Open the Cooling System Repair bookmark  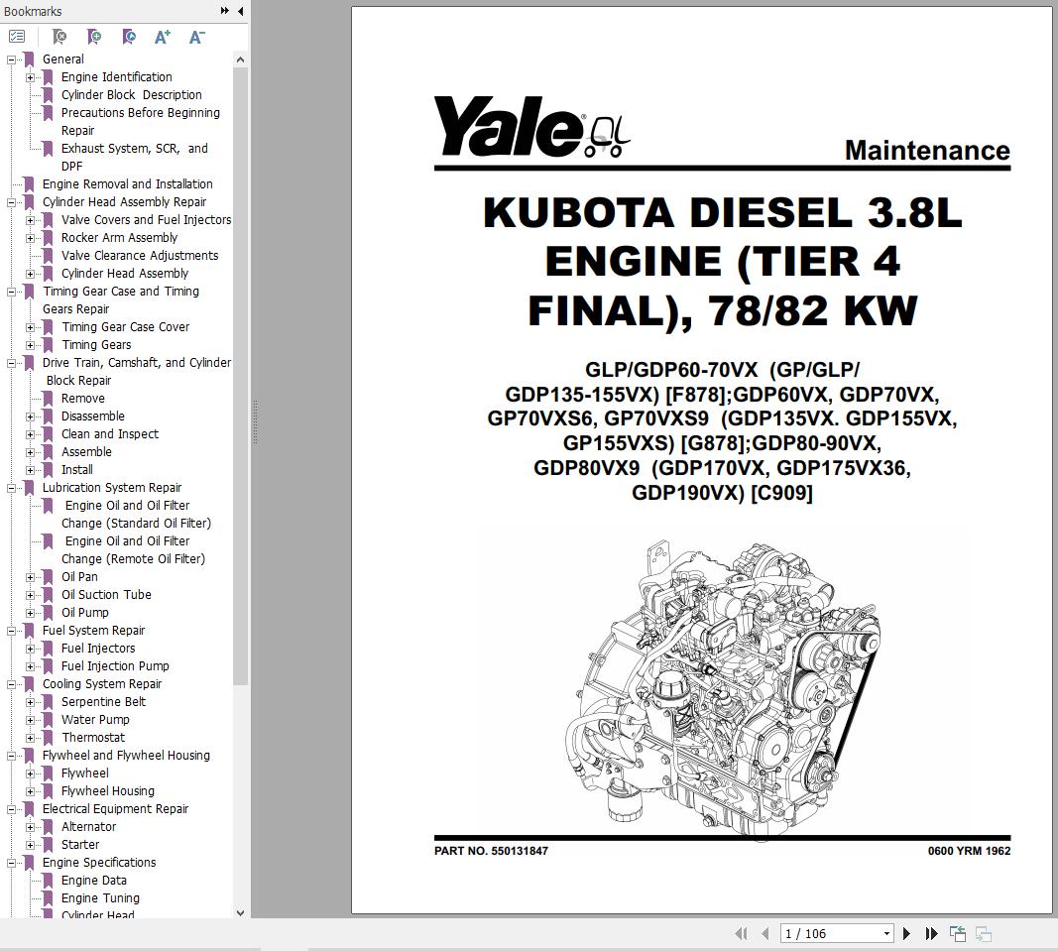(x=102, y=684)
